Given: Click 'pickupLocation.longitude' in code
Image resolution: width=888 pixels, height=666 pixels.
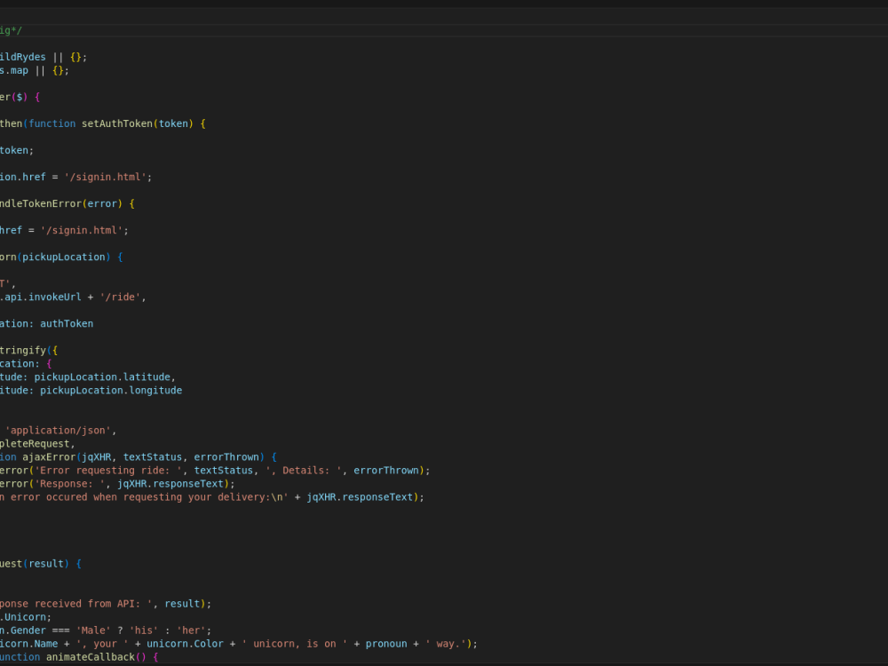Looking at the screenshot, I should pos(111,390).
